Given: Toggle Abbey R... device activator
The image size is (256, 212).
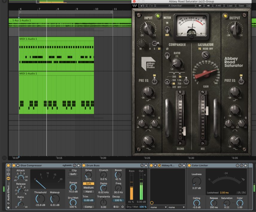Looking at the screenshot, I should coord(151,165).
